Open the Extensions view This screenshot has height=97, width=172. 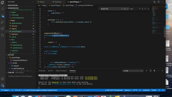point(2,29)
